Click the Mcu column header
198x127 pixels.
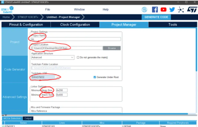[x=102, y=123]
